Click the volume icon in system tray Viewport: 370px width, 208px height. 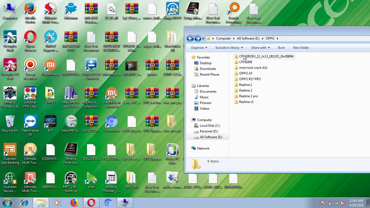343,203
